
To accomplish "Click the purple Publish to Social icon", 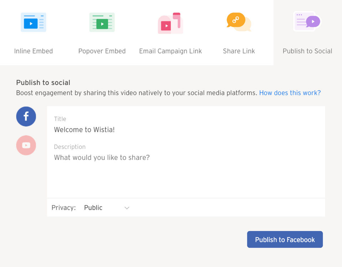I will (x=307, y=21).
